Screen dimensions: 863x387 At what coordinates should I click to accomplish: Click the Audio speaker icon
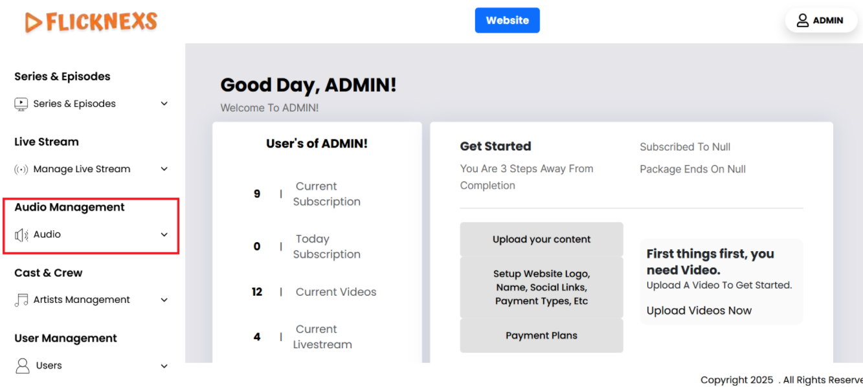(21, 235)
